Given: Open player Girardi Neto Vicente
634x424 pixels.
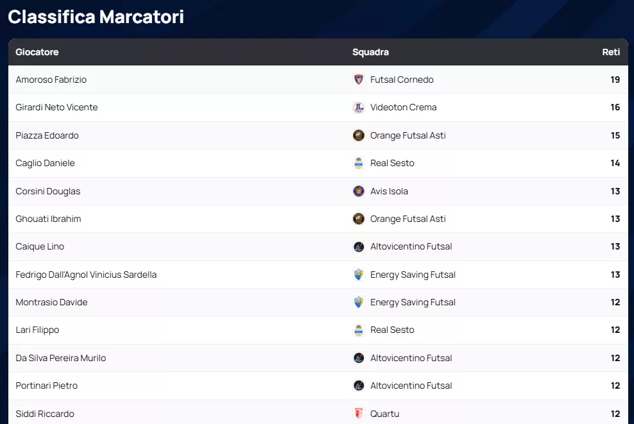Looking at the screenshot, I should tap(56, 107).
